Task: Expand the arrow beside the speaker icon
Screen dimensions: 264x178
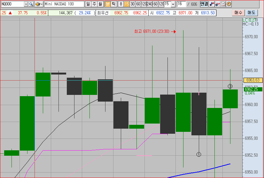Action: [42, 4]
